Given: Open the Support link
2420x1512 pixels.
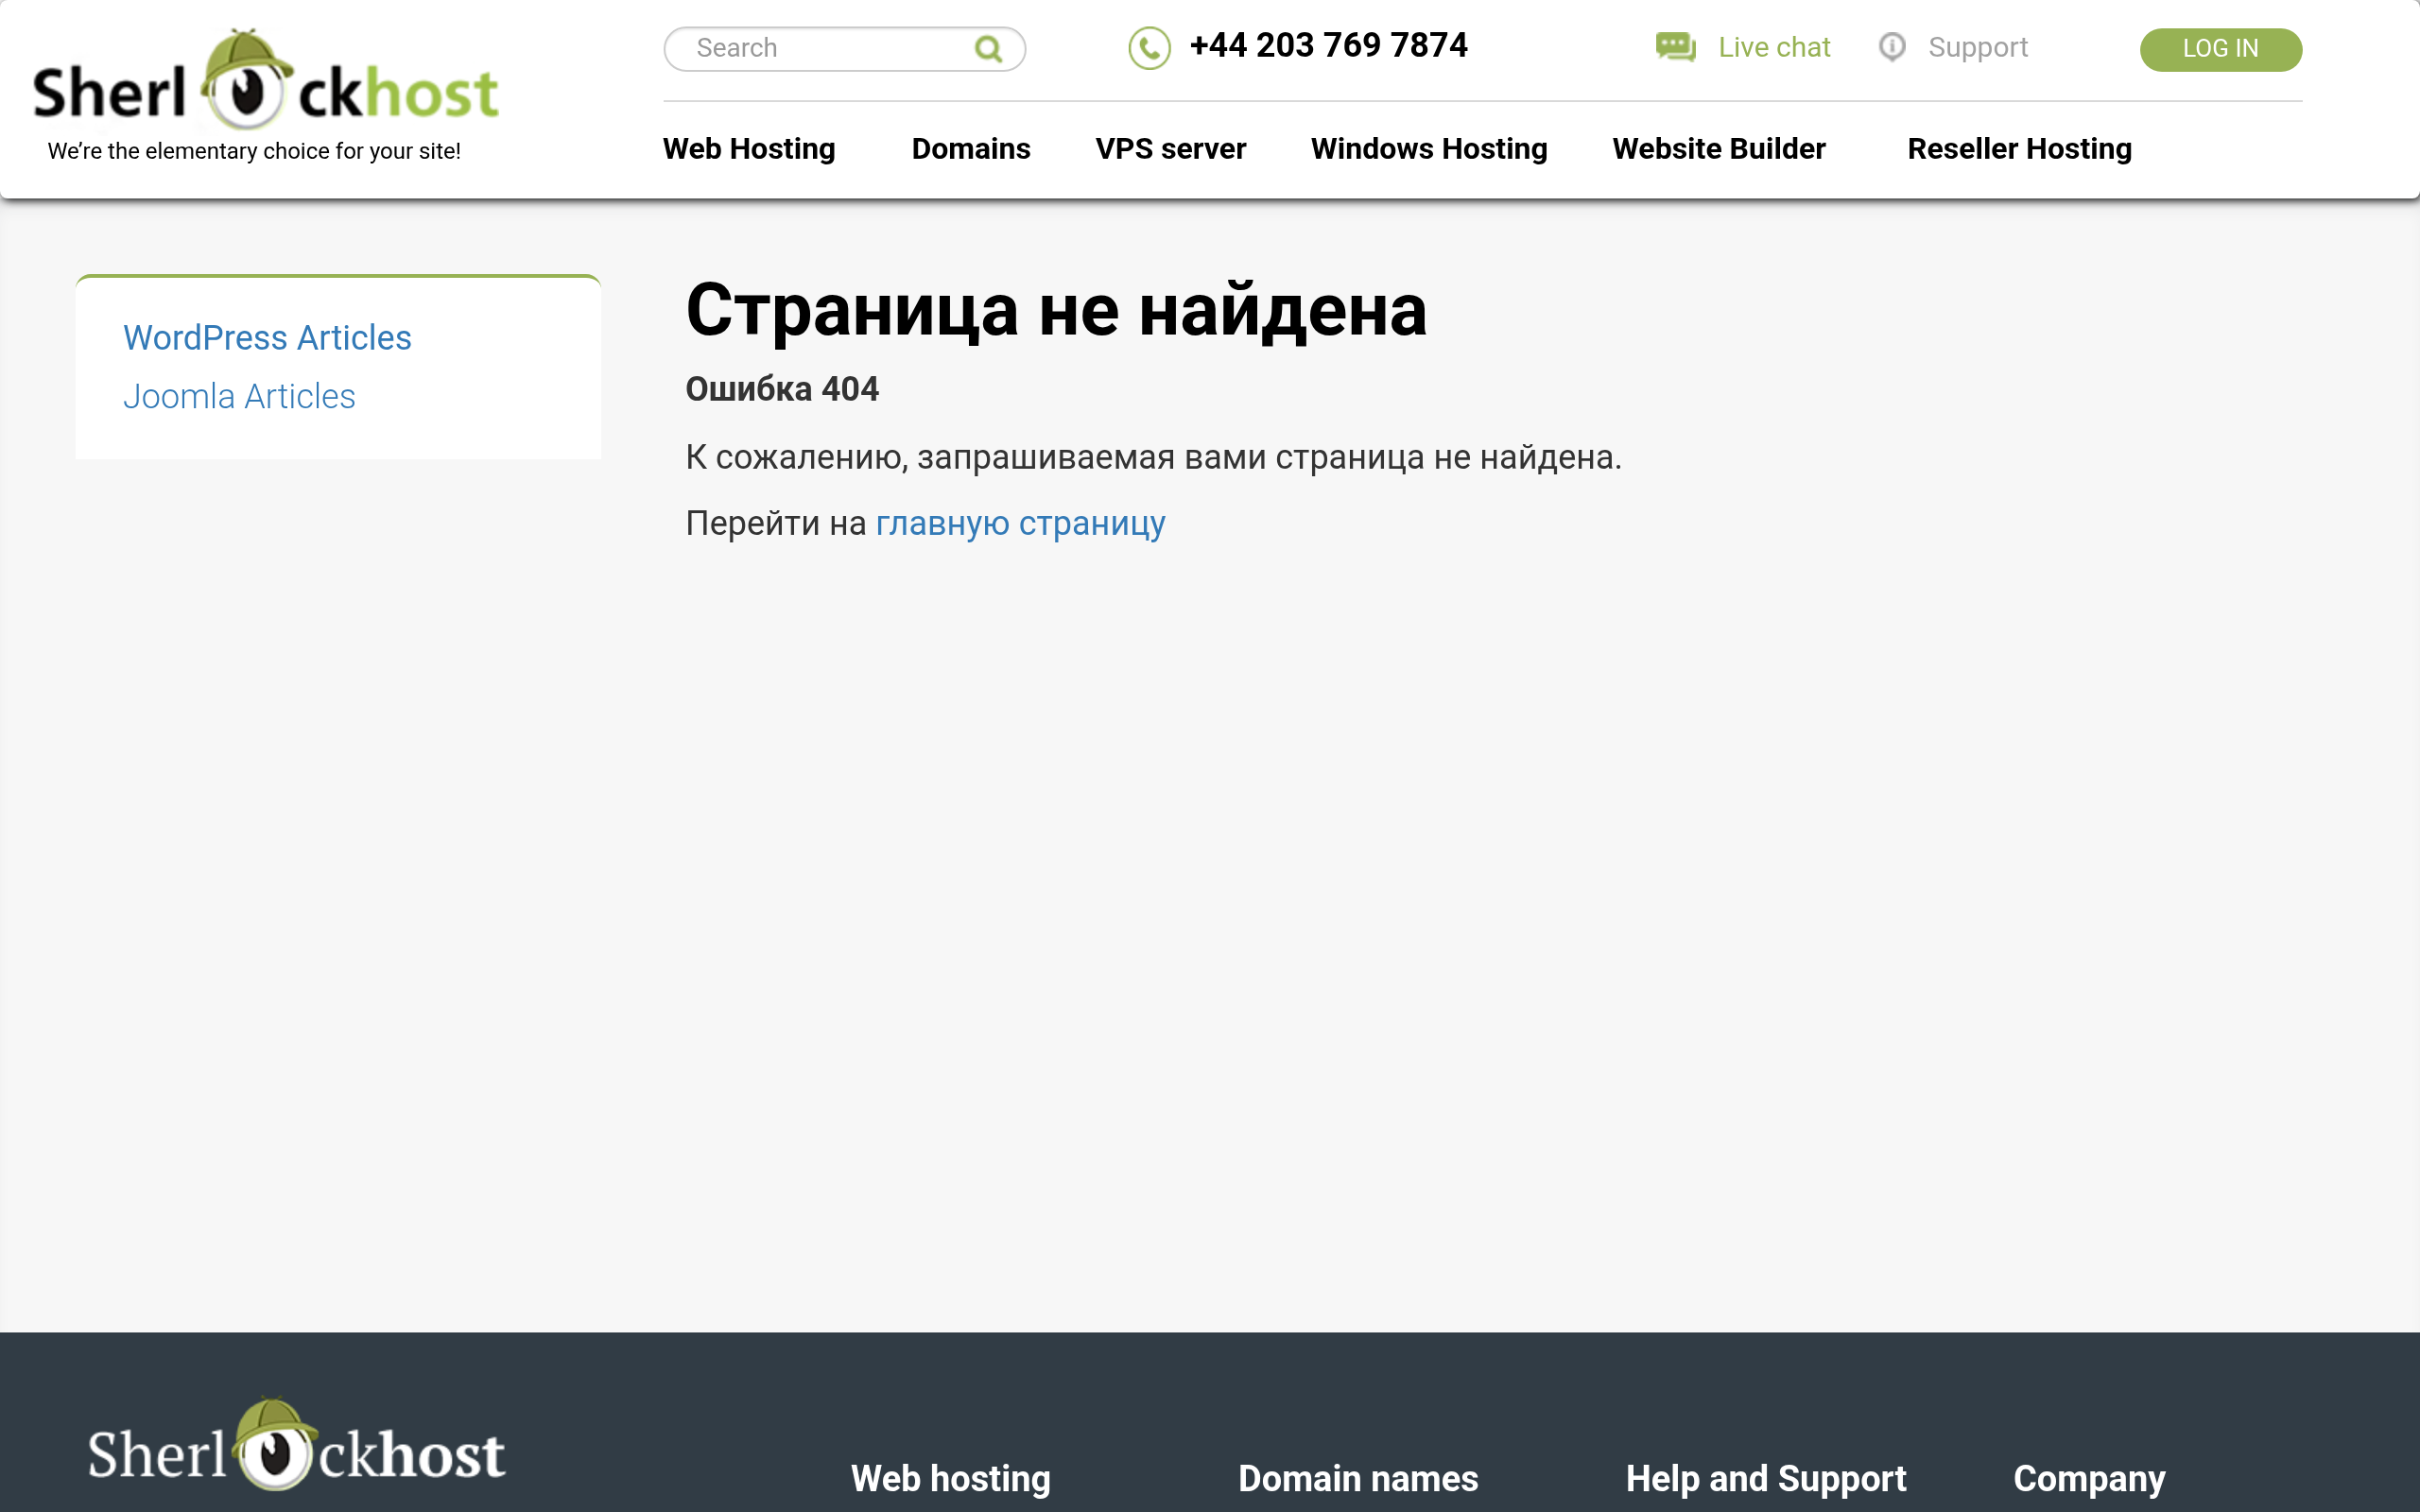Looking at the screenshot, I should pos(1977,48).
